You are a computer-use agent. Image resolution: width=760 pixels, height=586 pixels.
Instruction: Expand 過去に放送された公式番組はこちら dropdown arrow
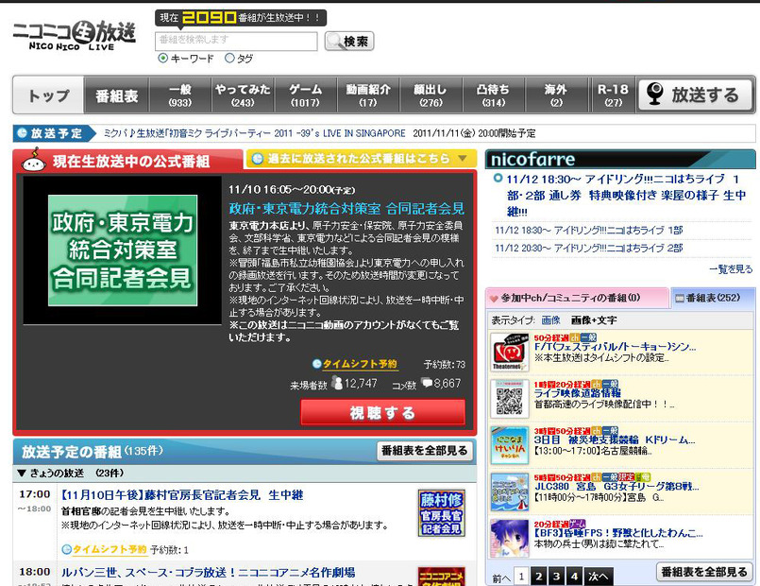463,158
